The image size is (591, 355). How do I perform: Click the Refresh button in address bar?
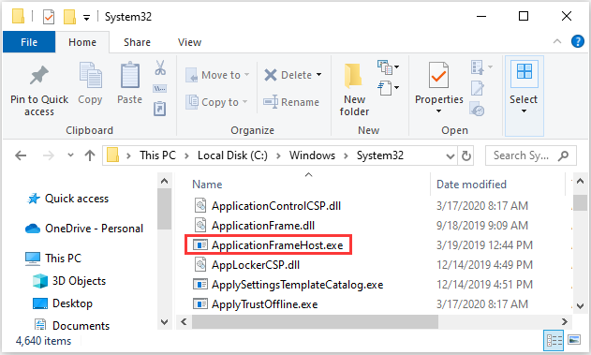pyautogui.click(x=466, y=155)
